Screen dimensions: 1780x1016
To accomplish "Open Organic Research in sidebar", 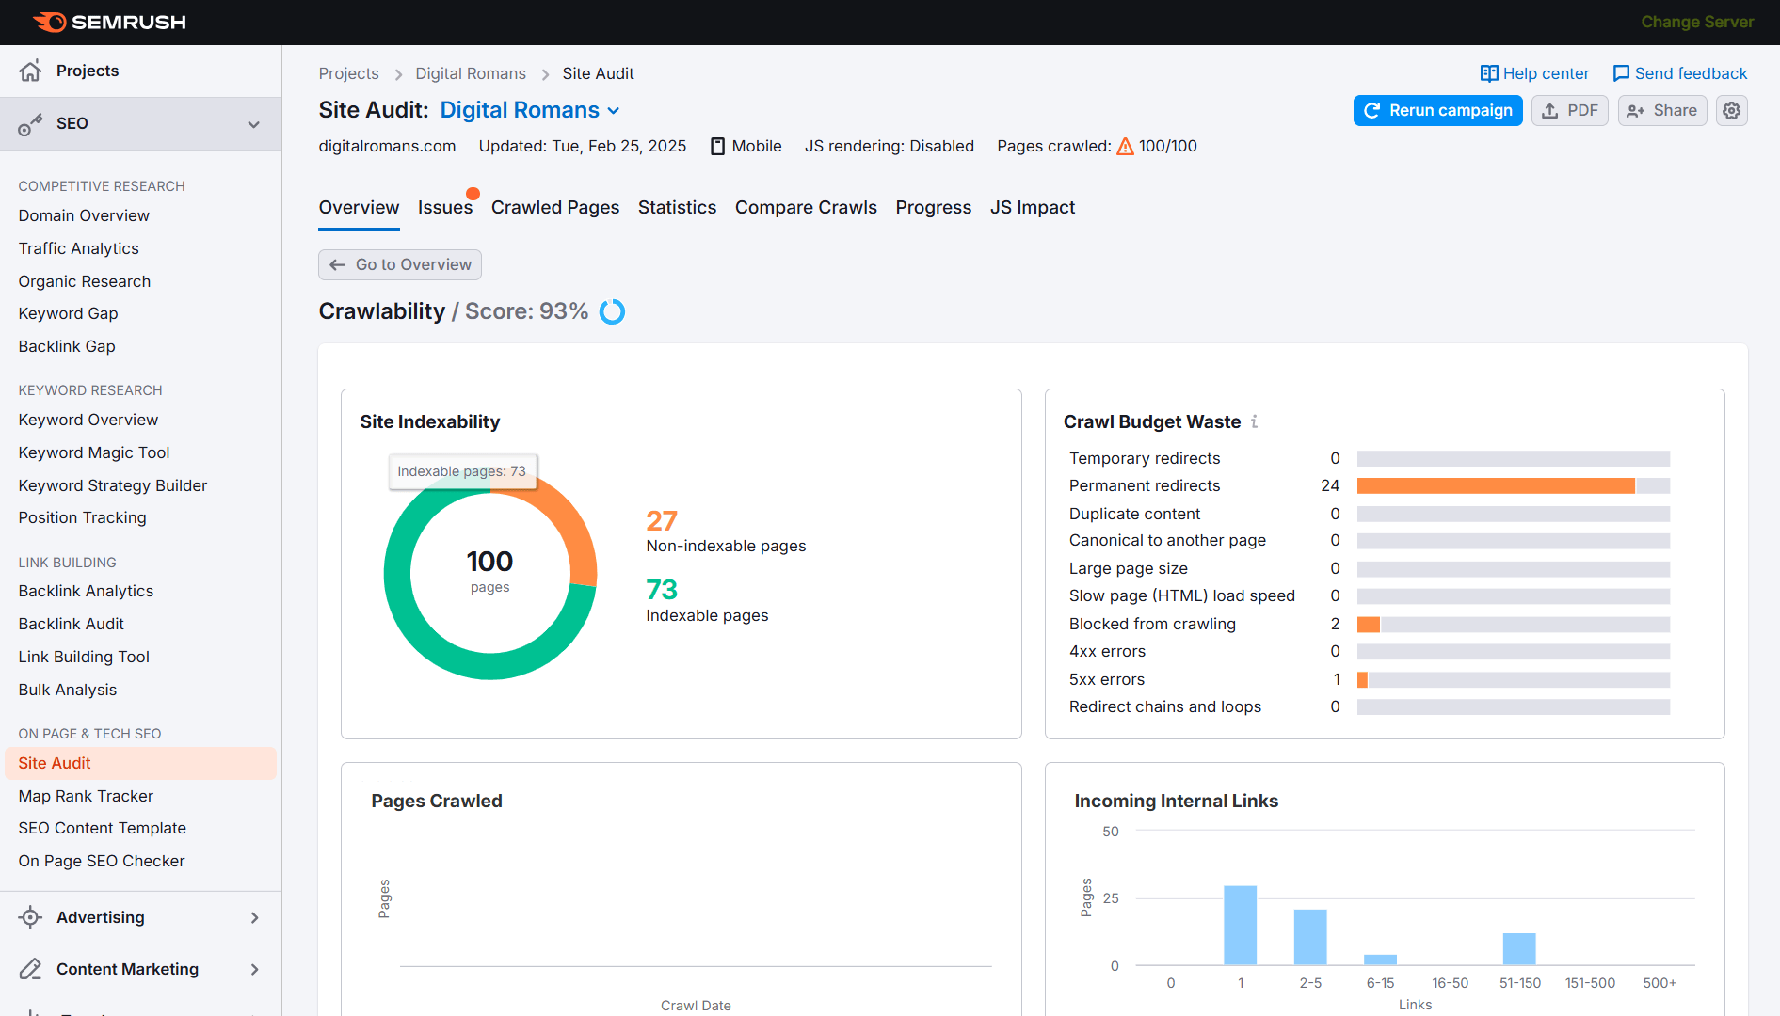I will click(84, 281).
